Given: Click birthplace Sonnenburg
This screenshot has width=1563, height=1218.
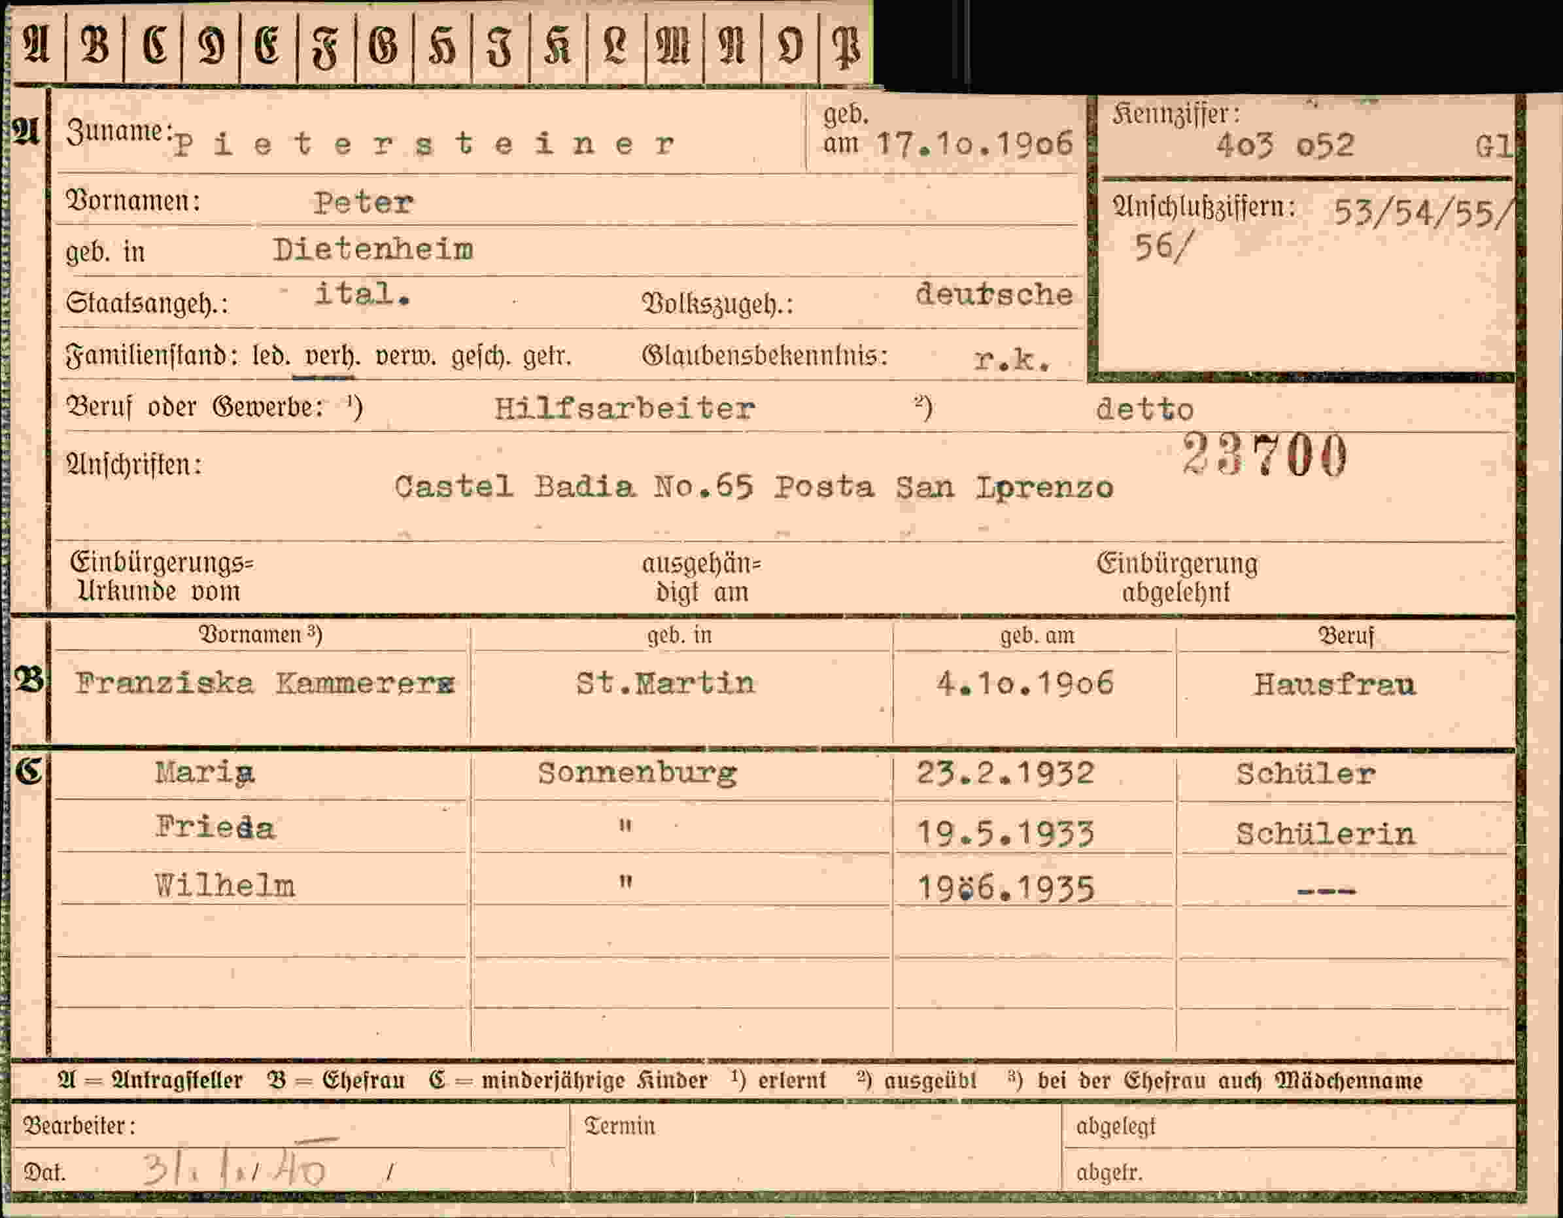Looking at the screenshot, I should 637,774.
